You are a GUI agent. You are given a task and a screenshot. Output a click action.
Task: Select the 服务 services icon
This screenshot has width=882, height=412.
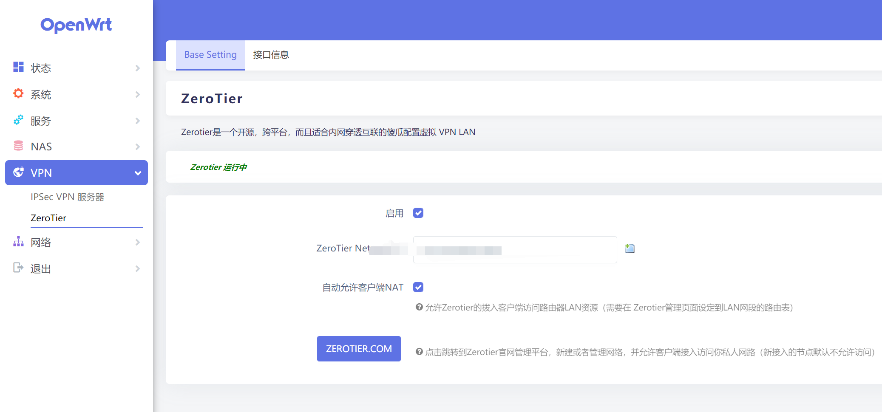[x=18, y=120]
